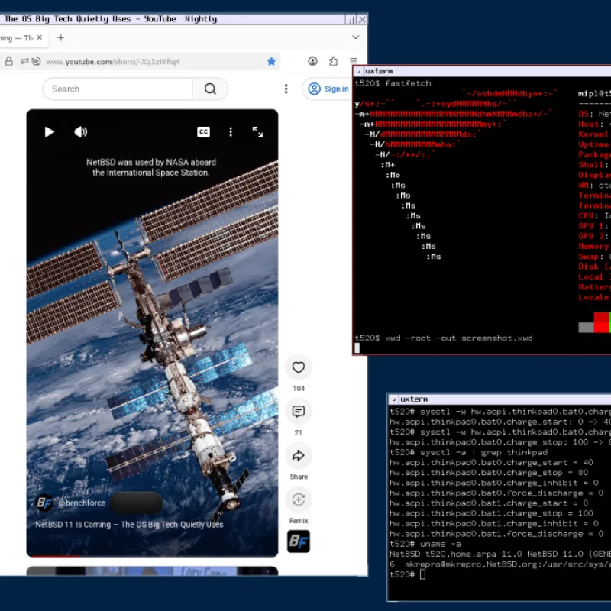Focus the lower uxterm title bar
Screen dimensions: 611x611
point(505,399)
